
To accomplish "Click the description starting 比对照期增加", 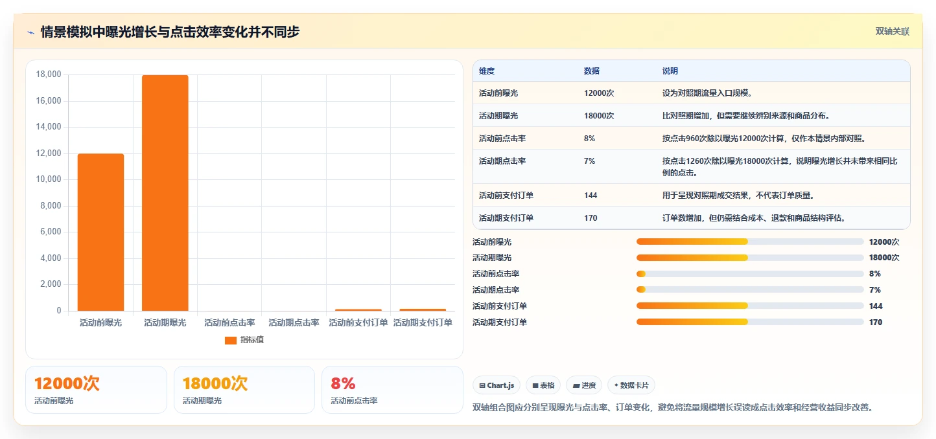I will [746, 116].
